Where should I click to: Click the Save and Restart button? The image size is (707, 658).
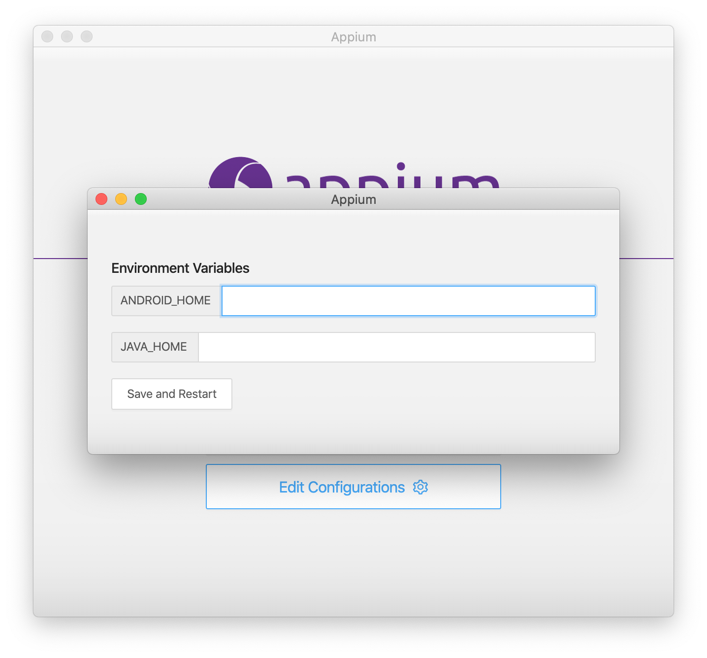click(172, 394)
